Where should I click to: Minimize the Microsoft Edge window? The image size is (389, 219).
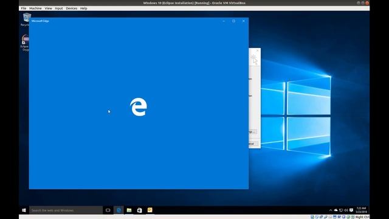[x=224, y=21]
